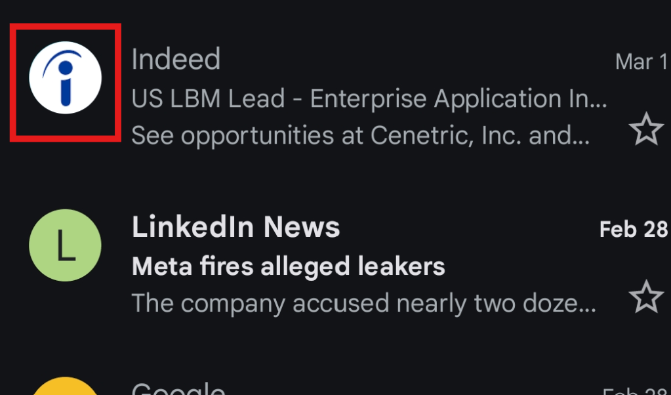Click the bold Feb 28 date
The height and width of the screenshot is (395, 671).
click(633, 230)
